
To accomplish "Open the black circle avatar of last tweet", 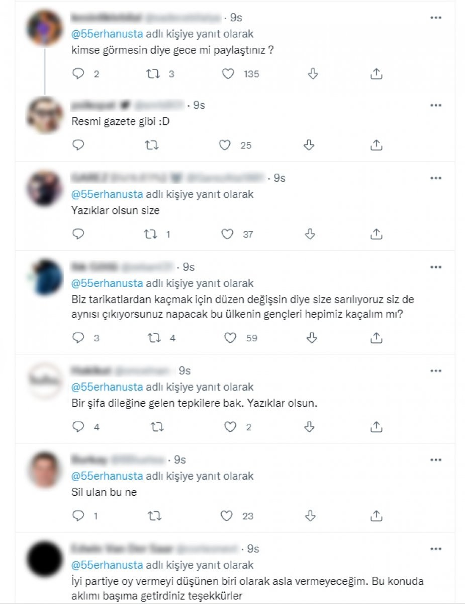I will click(44, 558).
